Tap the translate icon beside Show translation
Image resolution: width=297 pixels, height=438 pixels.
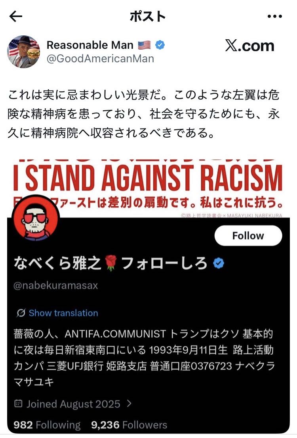coord(21,313)
